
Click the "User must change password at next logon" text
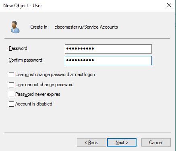tap(55, 74)
